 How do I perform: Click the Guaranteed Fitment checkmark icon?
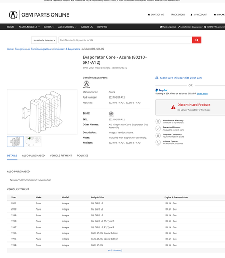tap(158, 128)
